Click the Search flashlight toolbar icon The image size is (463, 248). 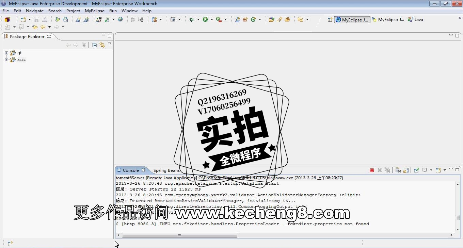280,19
